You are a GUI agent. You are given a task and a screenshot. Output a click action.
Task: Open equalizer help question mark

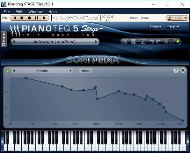click(176, 70)
